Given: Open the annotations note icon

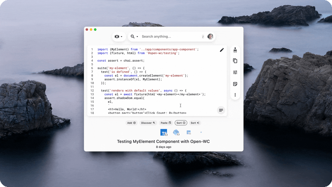Looking at the screenshot, I should point(235,84).
